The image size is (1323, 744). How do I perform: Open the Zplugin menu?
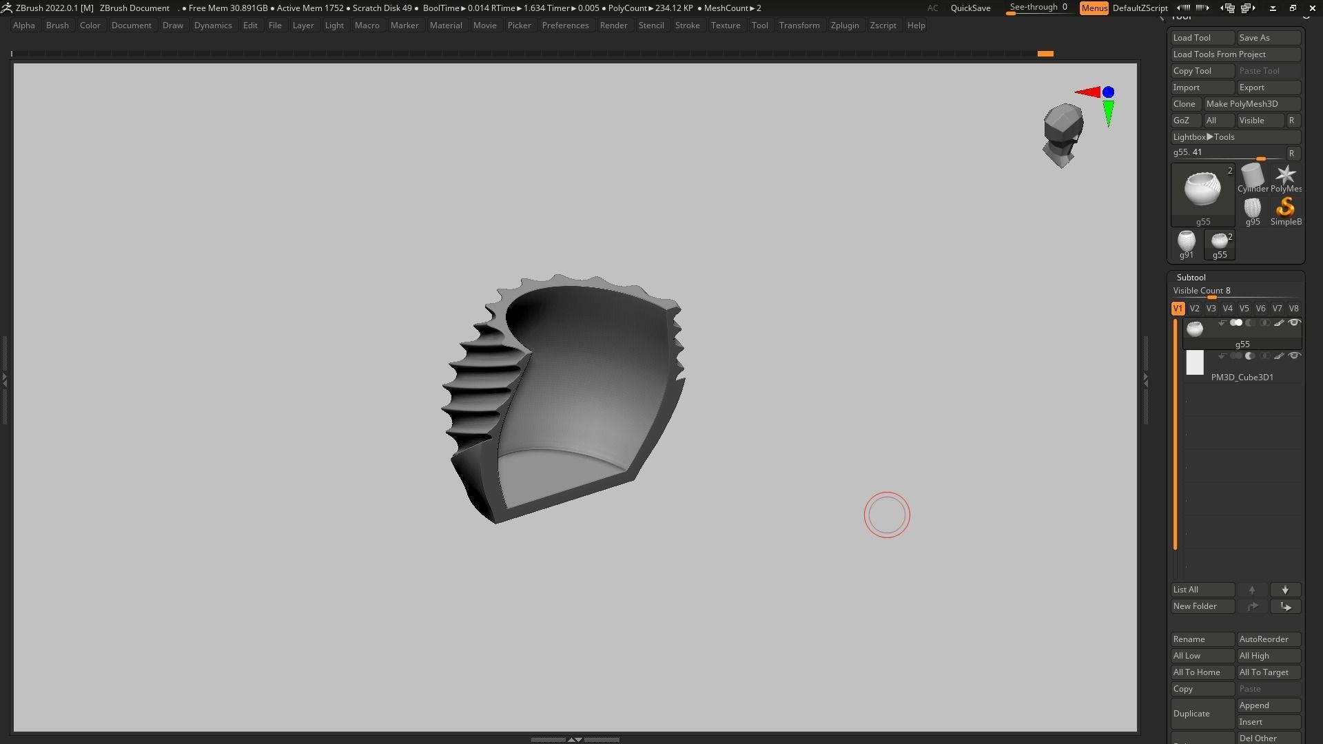tap(844, 25)
